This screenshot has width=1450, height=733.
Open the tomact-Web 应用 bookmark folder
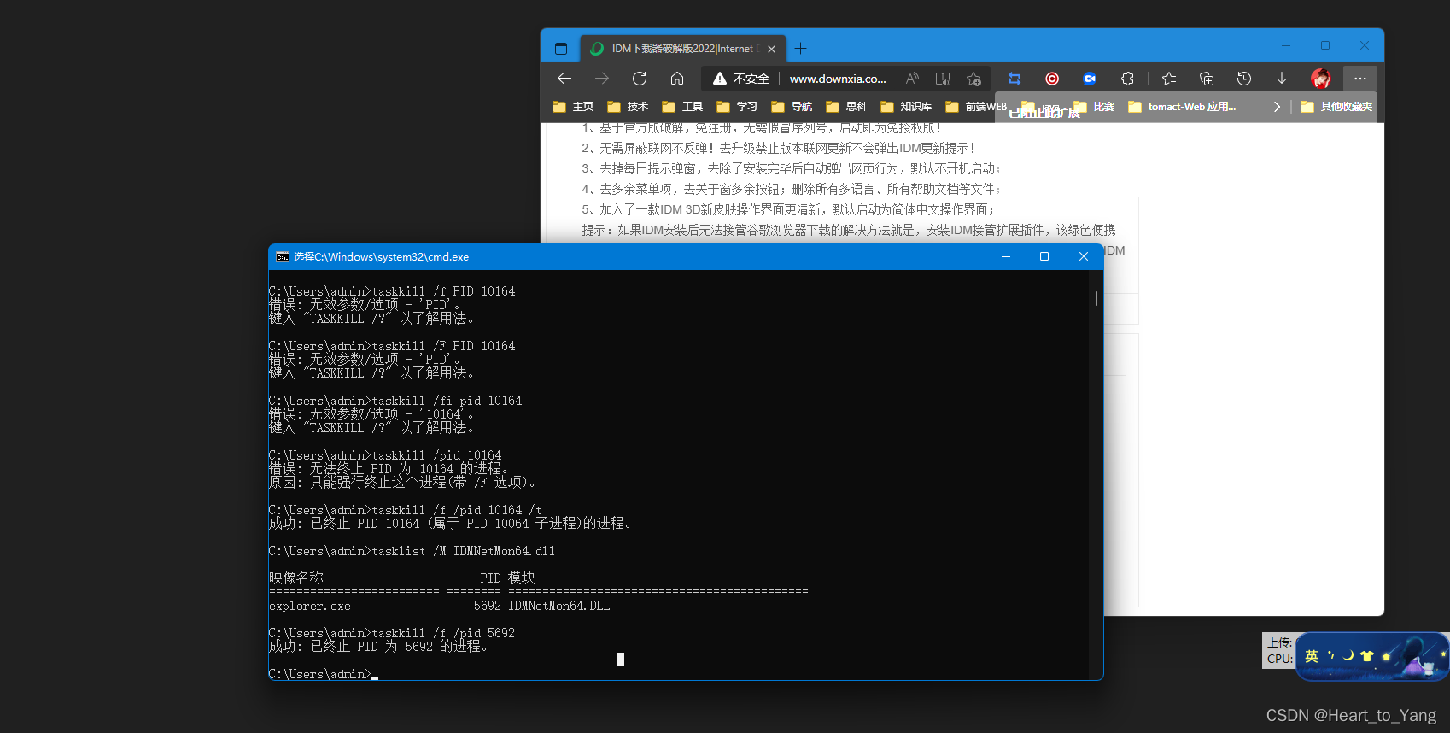coord(1182,107)
